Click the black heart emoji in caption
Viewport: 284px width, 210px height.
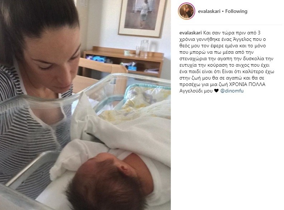pos(216,91)
